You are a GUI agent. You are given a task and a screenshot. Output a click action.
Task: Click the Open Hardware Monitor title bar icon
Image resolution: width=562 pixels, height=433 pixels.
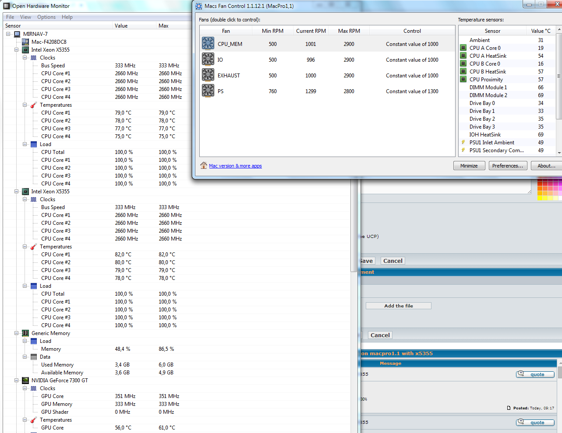(x=7, y=6)
